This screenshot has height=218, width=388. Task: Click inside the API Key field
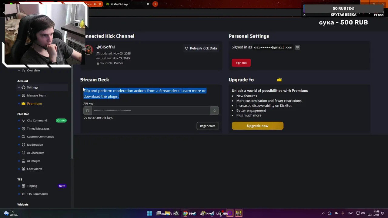click(151, 111)
